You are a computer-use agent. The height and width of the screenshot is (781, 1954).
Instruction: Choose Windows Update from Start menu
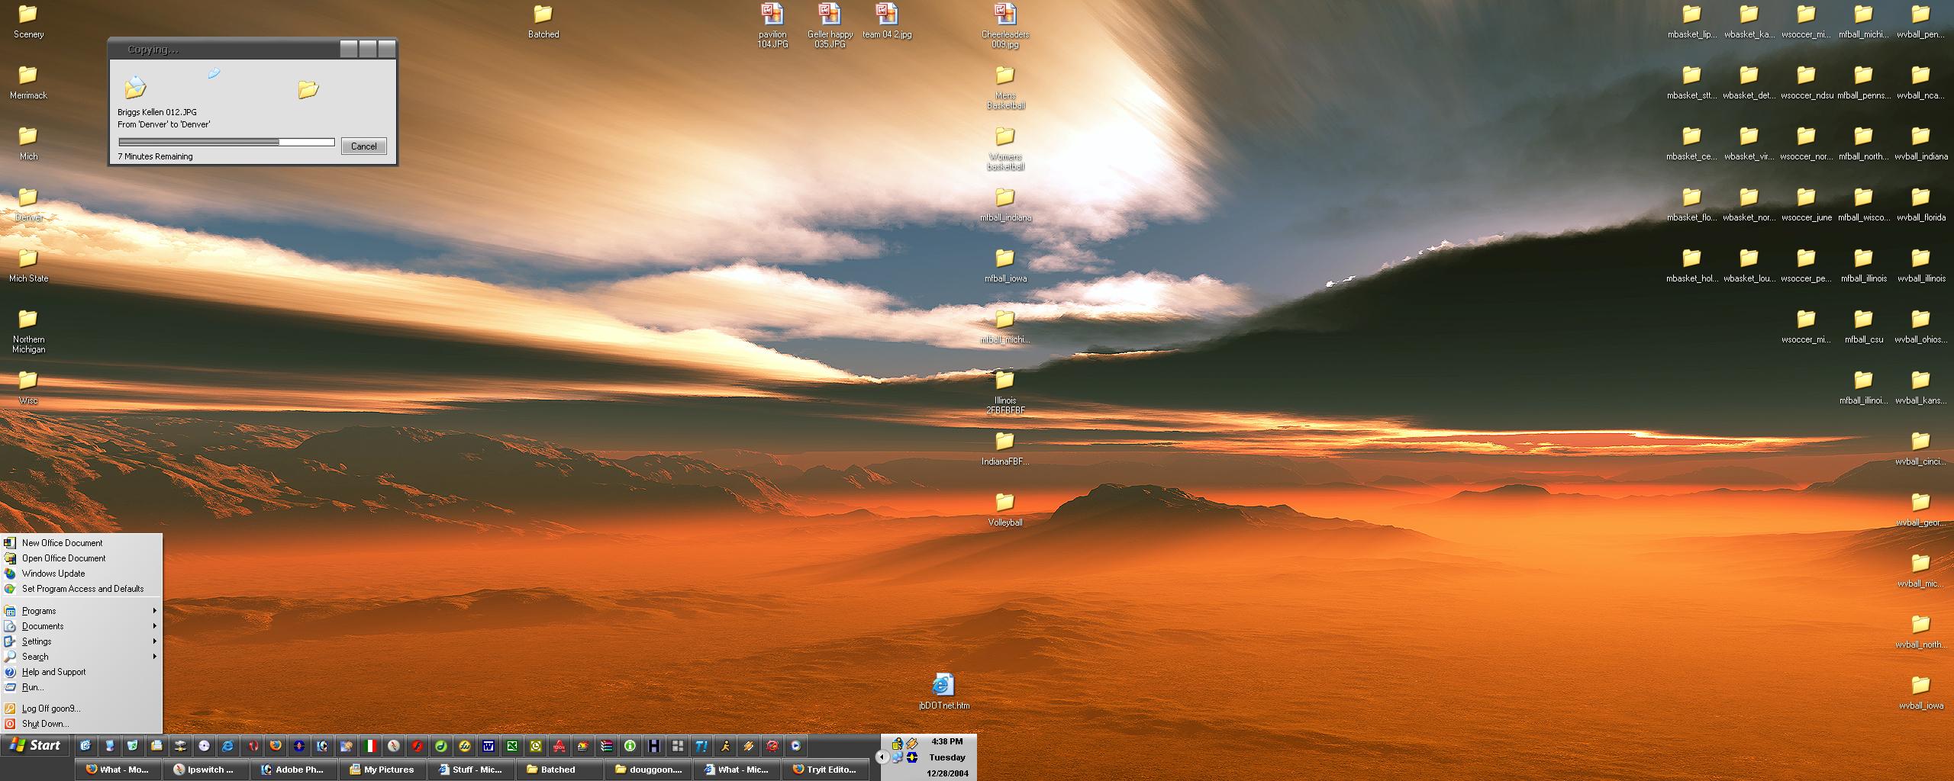tap(53, 574)
